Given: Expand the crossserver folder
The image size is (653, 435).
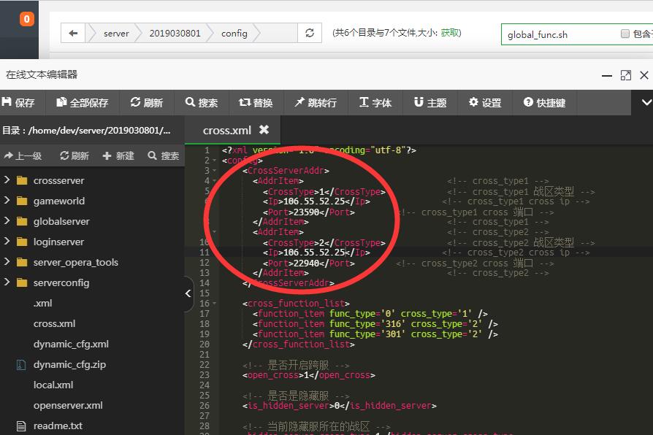Looking at the screenshot, I should click(58, 180).
